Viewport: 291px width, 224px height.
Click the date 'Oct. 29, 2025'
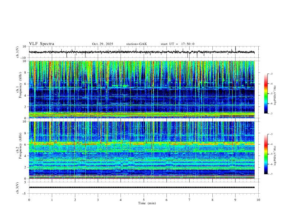click(x=103, y=44)
